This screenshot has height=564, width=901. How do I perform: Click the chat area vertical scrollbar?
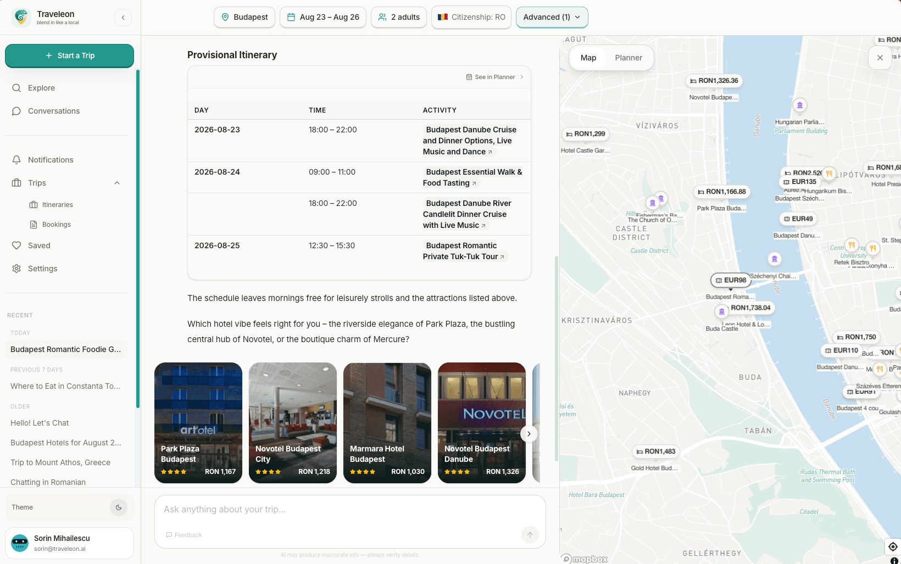pyautogui.click(x=556, y=358)
